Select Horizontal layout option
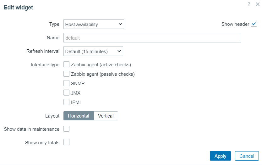This screenshot has height=165, width=262. point(79,116)
